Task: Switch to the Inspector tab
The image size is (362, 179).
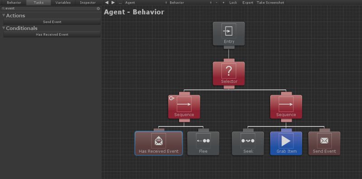Action: click(x=88, y=3)
